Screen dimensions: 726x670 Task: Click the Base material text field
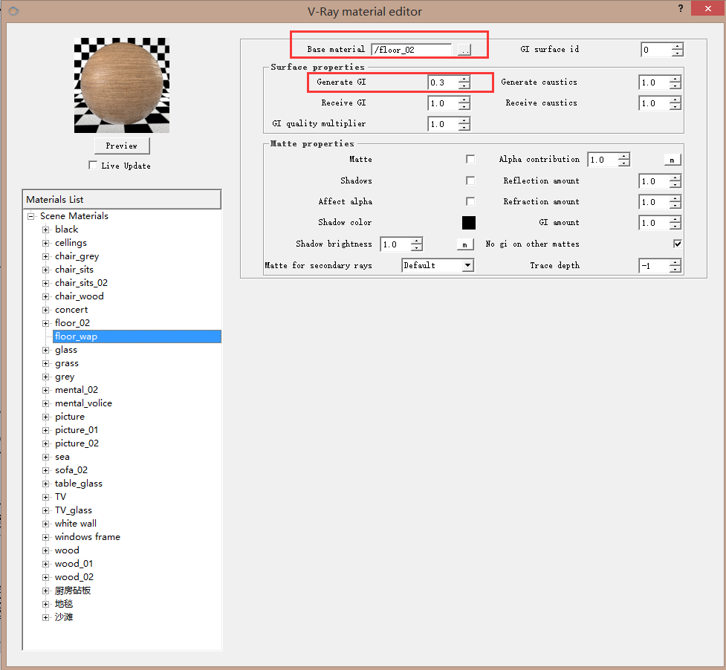click(x=411, y=50)
